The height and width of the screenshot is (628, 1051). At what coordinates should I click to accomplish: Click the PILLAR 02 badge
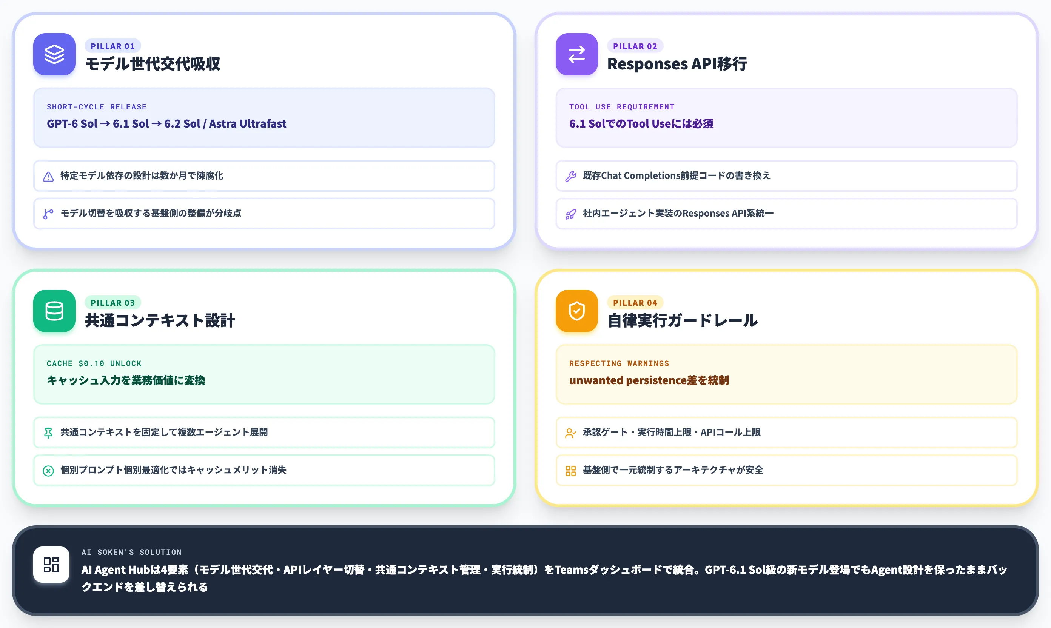(x=635, y=46)
